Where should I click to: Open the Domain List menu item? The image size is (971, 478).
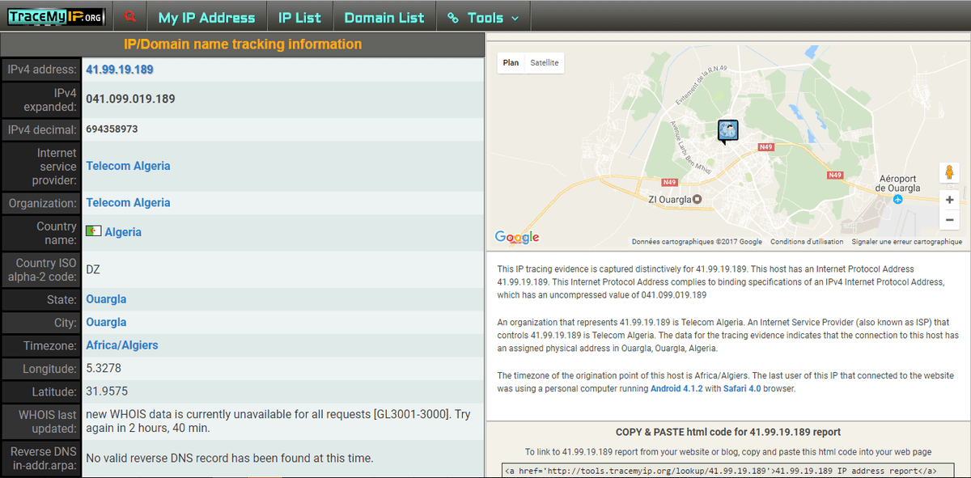point(384,17)
